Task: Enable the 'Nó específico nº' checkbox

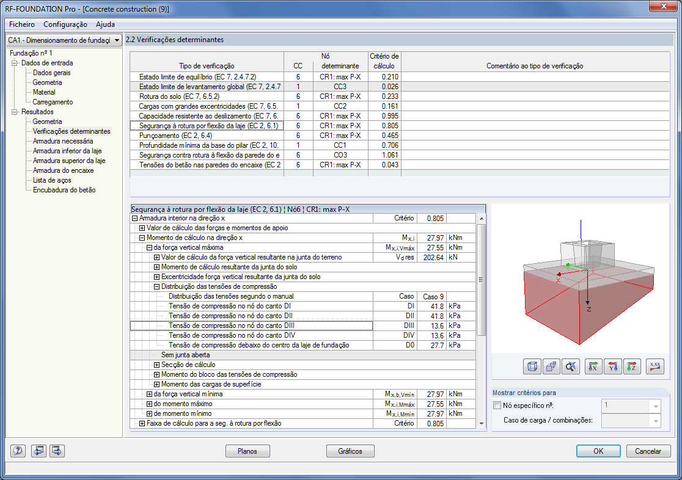Action: coord(497,405)
